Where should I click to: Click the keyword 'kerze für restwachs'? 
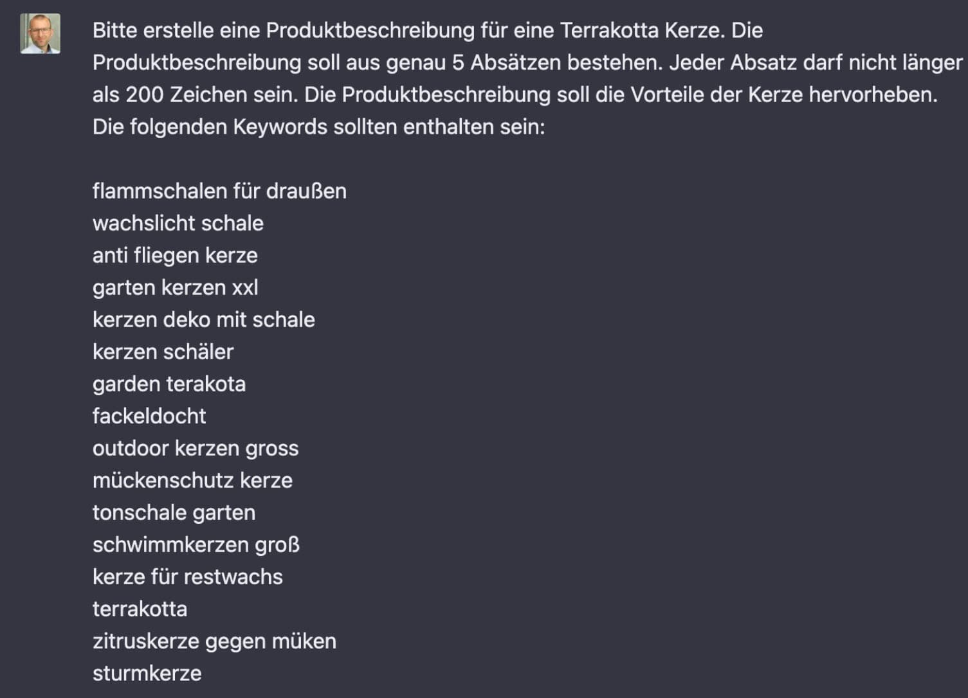point(188,577)
